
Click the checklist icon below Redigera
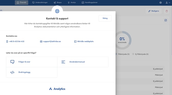point(166,20)
